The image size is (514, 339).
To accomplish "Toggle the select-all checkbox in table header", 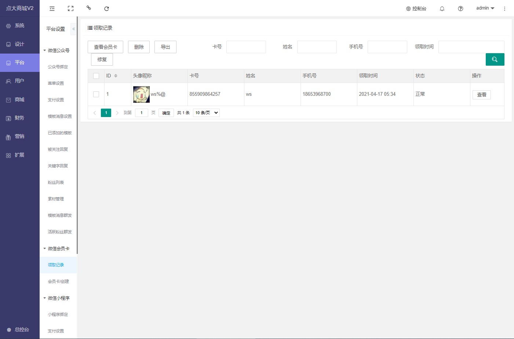I will click(x=96, y=76).
